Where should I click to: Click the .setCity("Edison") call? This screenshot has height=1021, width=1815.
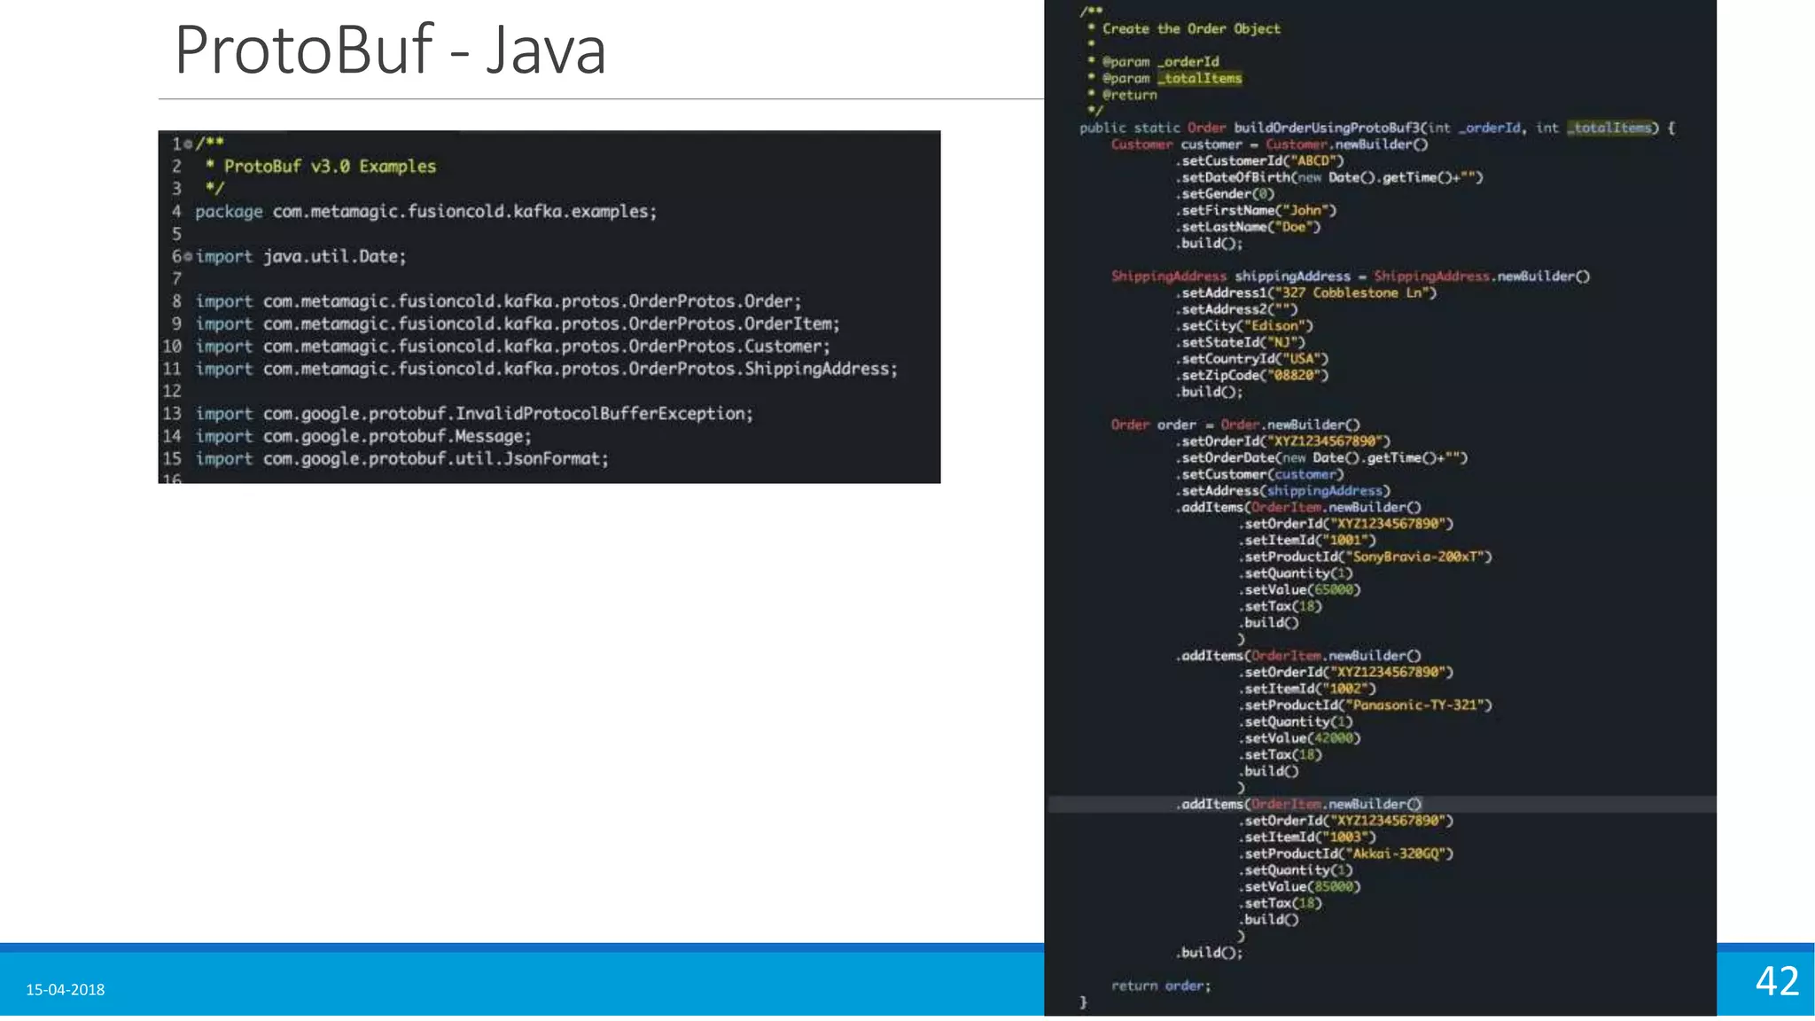(1245, 325)
